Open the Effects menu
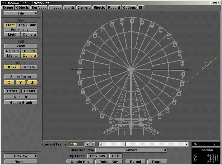 [99, 8]
